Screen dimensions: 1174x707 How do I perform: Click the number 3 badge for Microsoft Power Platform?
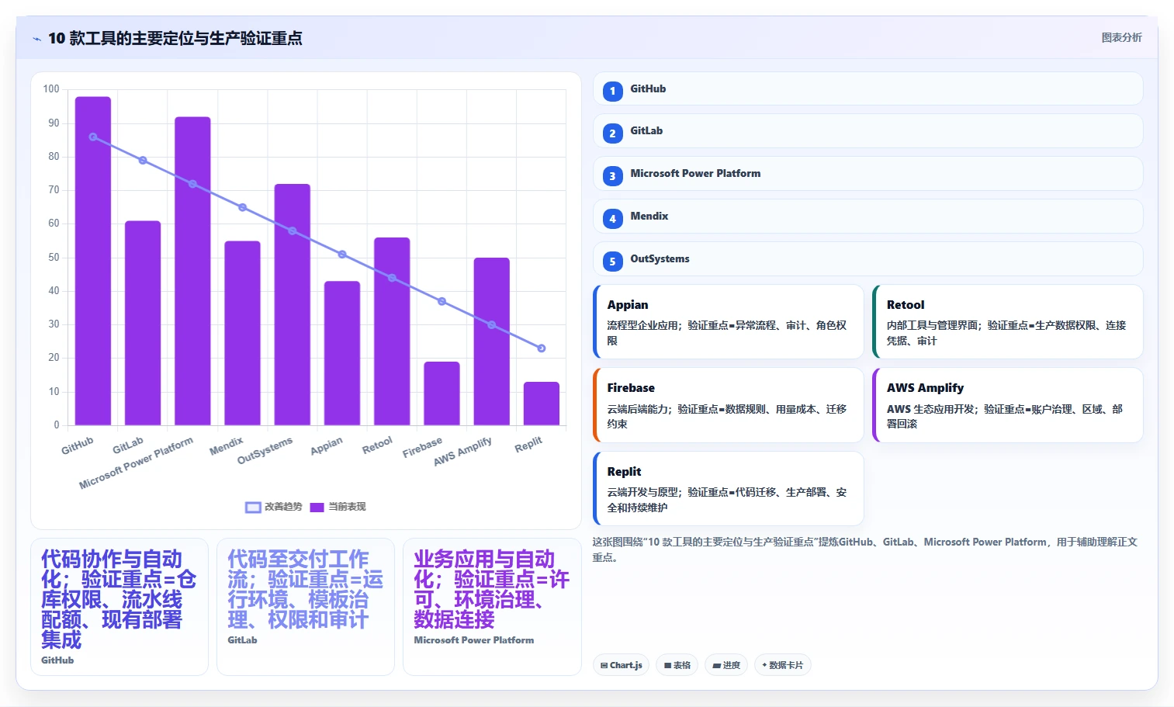tap(612, 176)
